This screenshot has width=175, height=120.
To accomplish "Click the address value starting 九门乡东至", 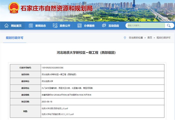I will pyautogui.click(x=67, y=88).
